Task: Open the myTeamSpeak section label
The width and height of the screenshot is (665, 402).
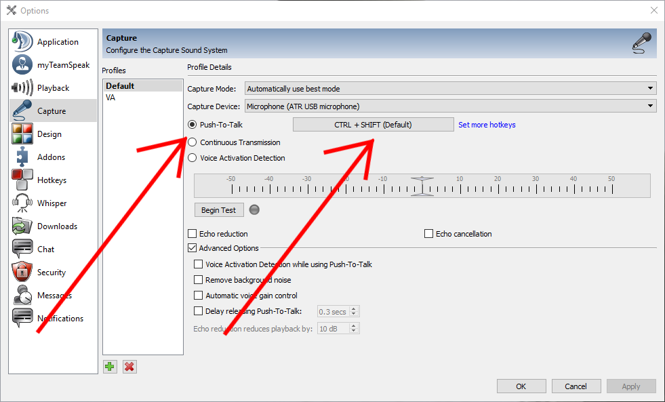Action: click(63, 65)
